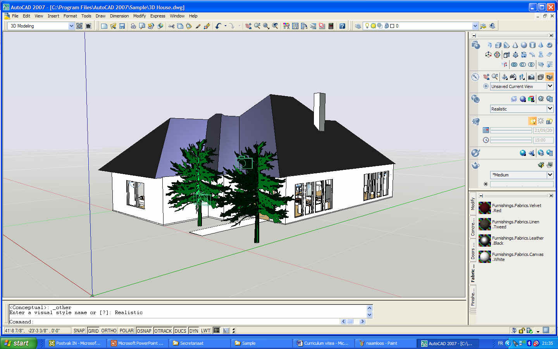Click the sun date slider
The height and width of the screenshot is (349, 558).
tap(511, 130)
